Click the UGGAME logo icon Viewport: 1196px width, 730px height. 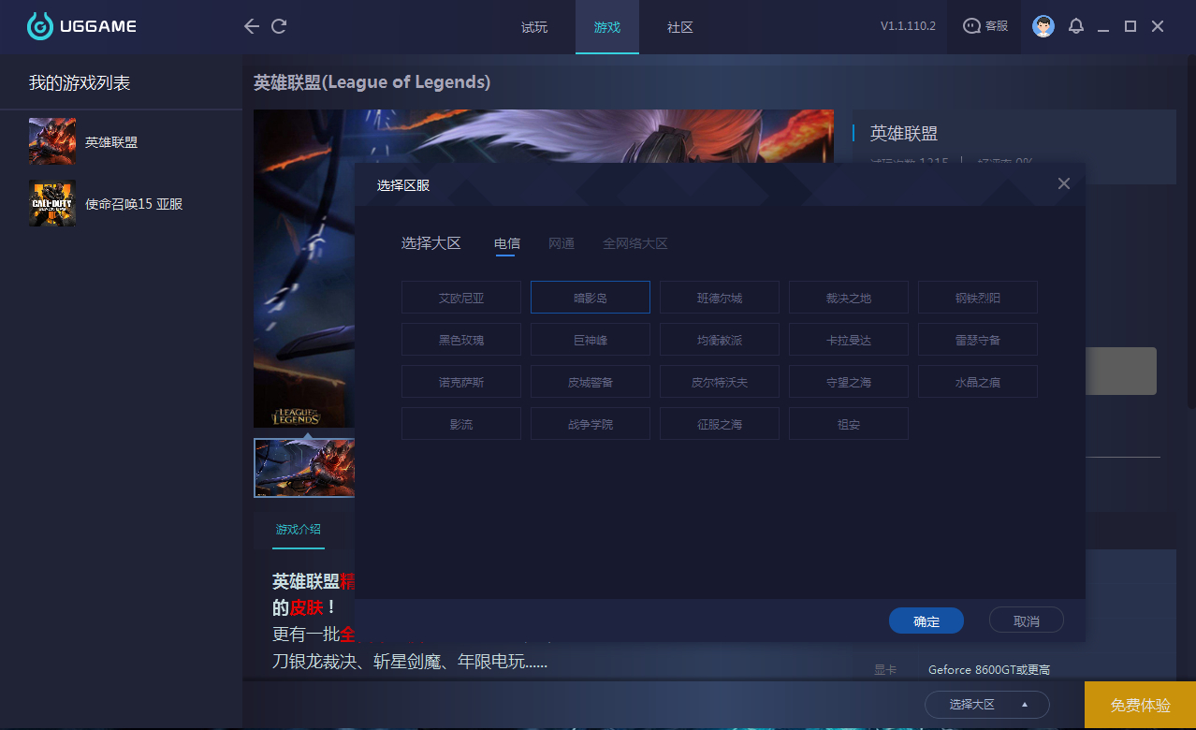(x=40, y=26)
